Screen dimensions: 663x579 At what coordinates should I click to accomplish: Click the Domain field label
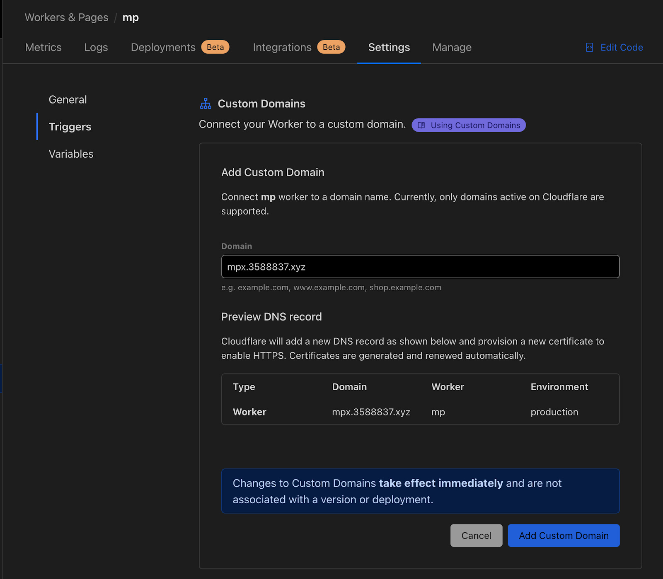click(x=237, y=246)
